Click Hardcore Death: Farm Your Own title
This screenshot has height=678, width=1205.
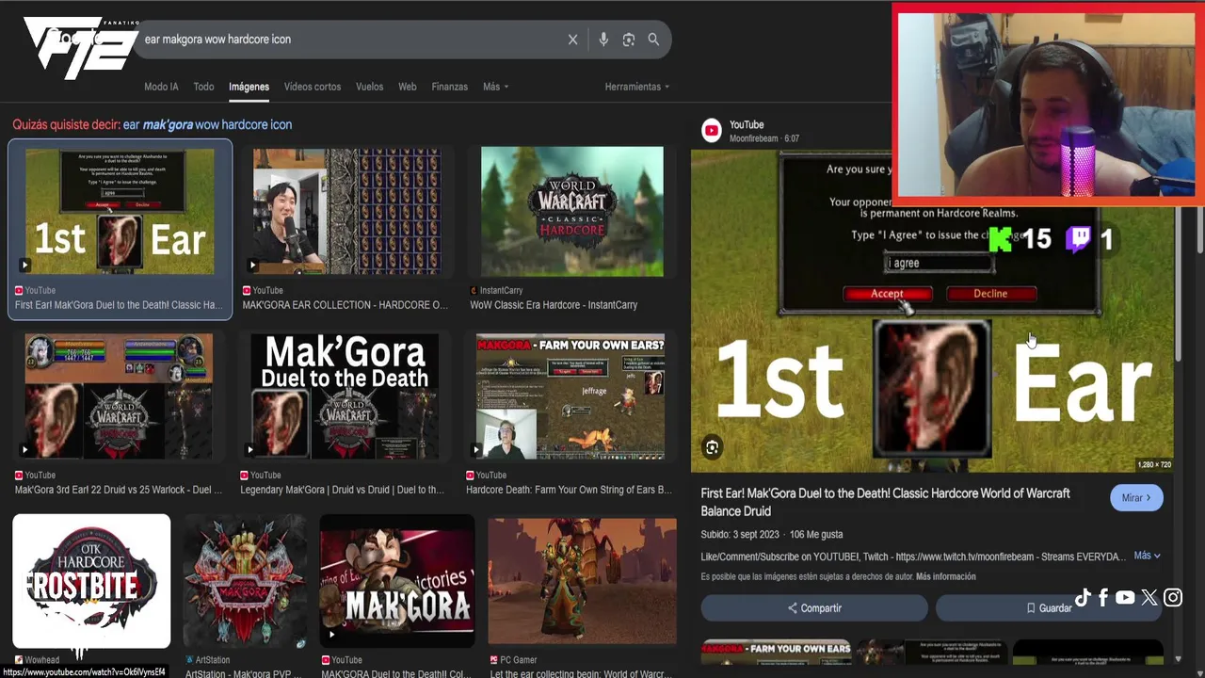569,490
